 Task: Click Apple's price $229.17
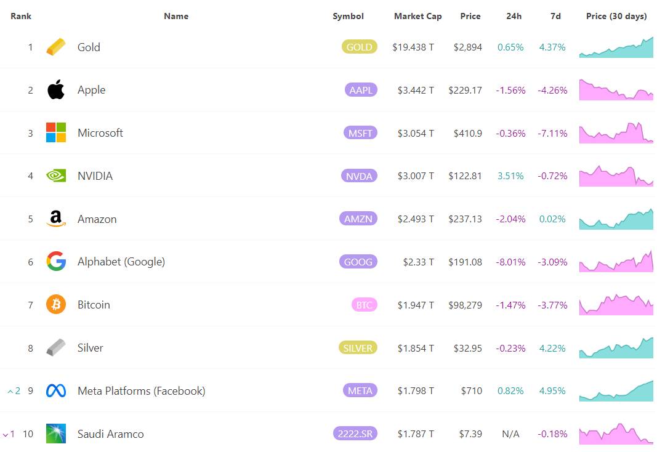465,91
